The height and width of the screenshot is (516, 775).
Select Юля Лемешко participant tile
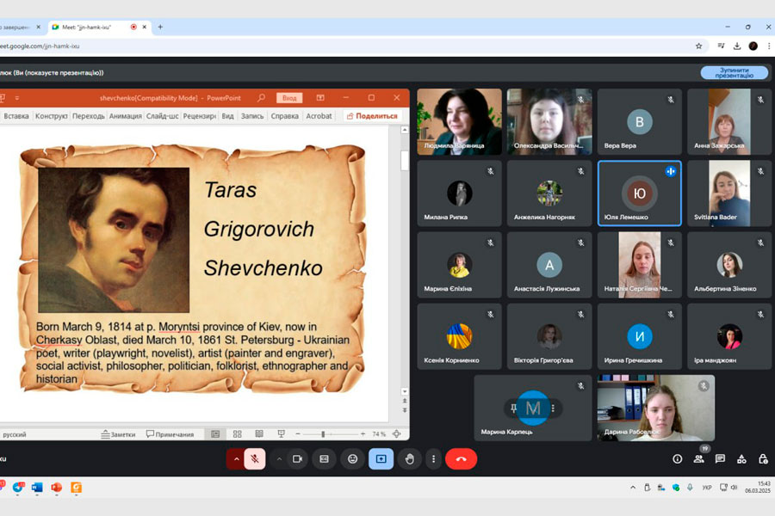639,193
